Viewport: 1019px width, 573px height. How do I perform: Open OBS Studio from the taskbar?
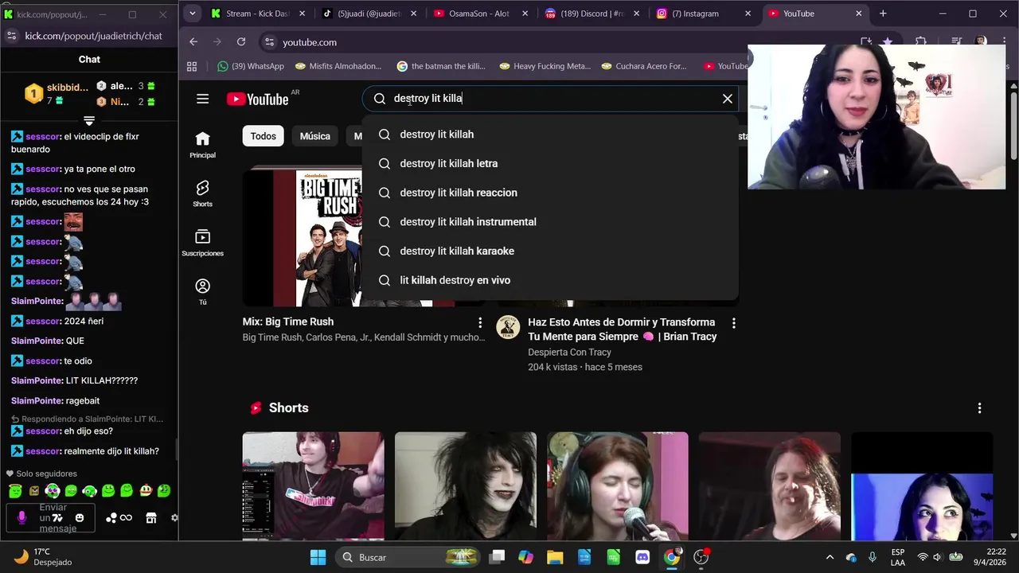tap(701, 557)
